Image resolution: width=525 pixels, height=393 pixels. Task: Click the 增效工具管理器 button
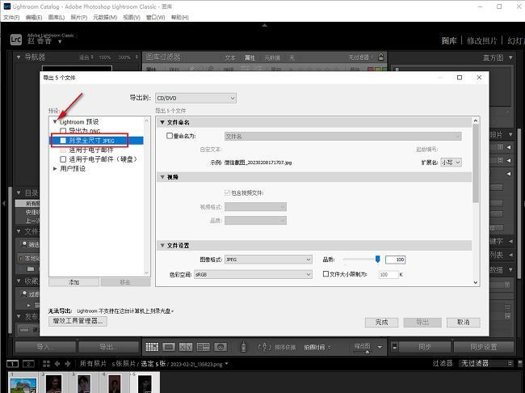78,321
